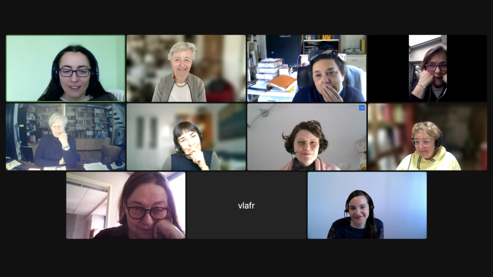Select the camera-off tile labeled vlafr

pos(246,205)
